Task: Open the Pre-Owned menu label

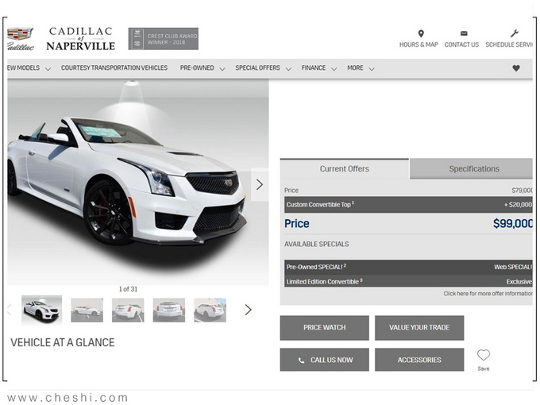Action: pyautogui.click(x=197, y=67)
